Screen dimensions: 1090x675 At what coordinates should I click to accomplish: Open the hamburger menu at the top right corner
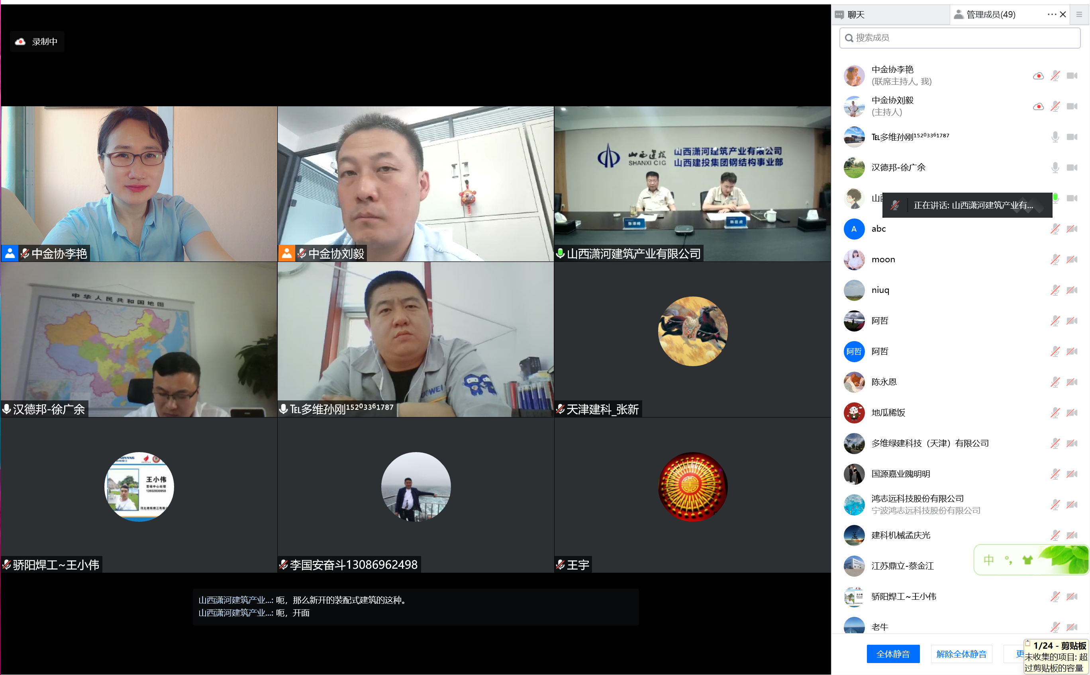[x=1079, y=14]
